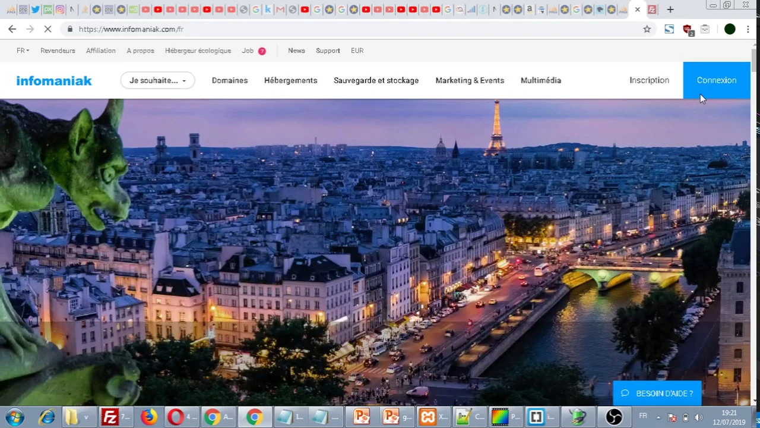Viewport: 760px width, 428px height.
Task: Switch to XAMPP in the taskbar
Action: (x=433, y=417)
